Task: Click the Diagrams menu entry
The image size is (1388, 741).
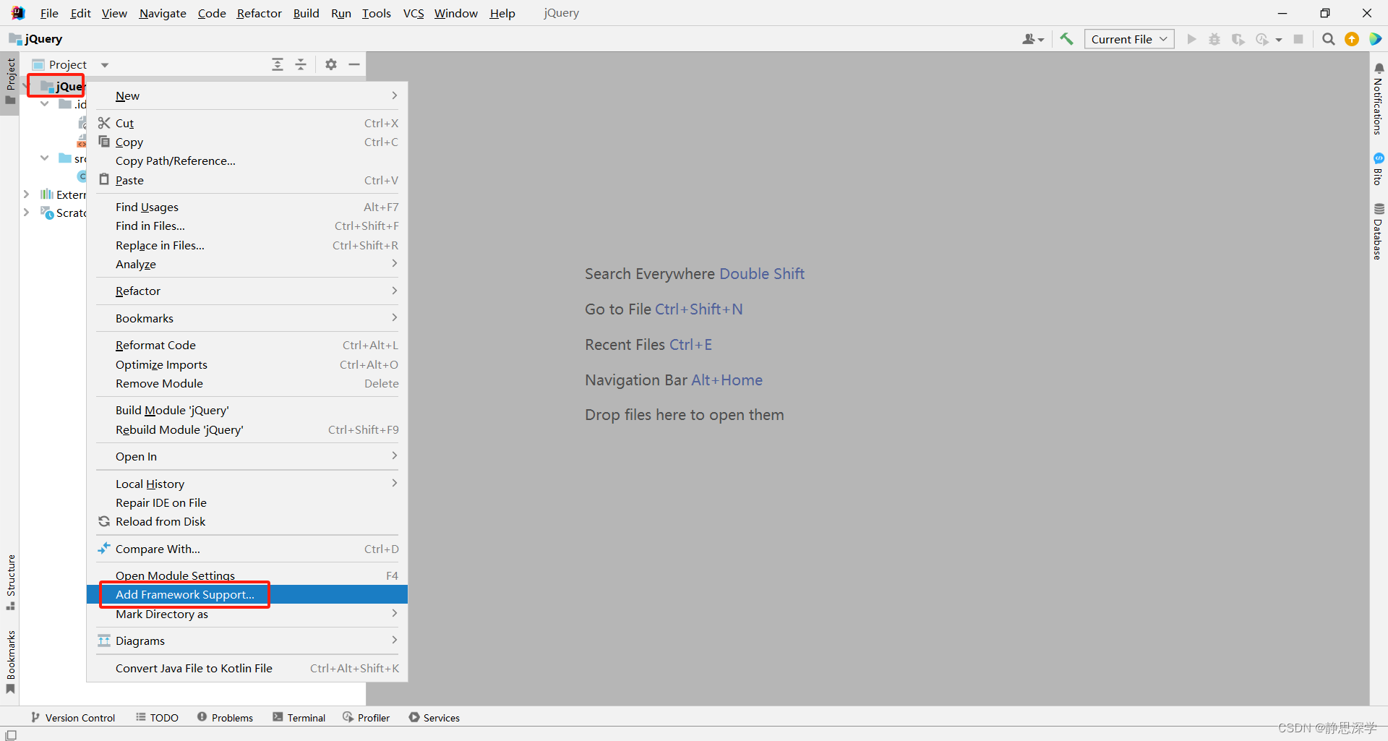Action: click(248, 641)
